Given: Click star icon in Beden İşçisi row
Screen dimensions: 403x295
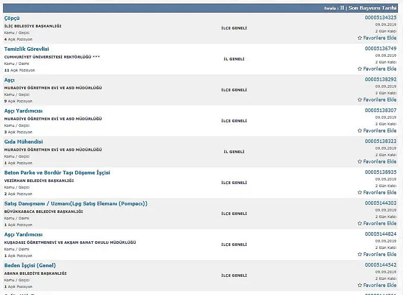Looking at the screenshot, I should (360, 285).
